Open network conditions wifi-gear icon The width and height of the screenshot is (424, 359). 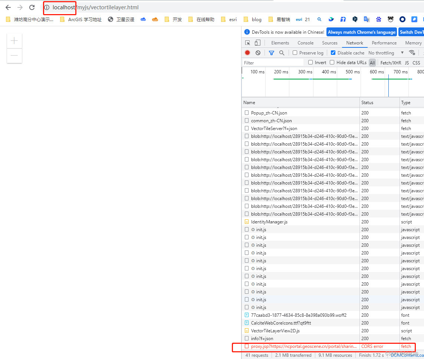(x=412, y=53)
